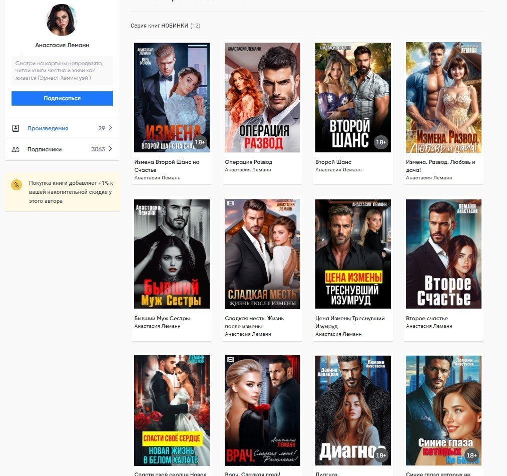Expand the Подписчики chevron arrow

click(110, 149)
